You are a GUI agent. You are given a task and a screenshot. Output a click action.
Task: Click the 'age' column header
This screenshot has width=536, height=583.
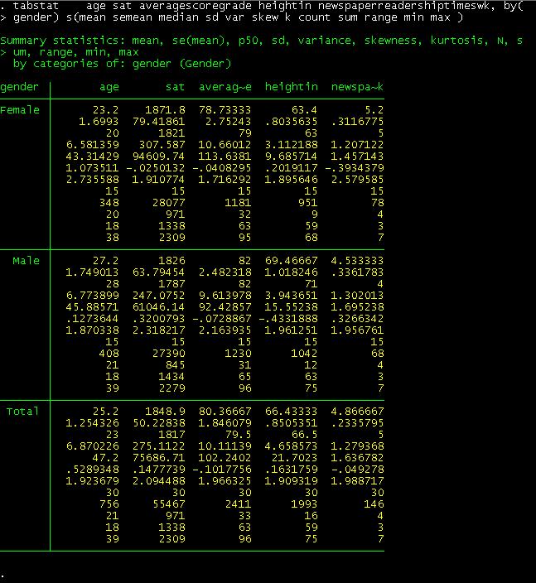[109, 87]
